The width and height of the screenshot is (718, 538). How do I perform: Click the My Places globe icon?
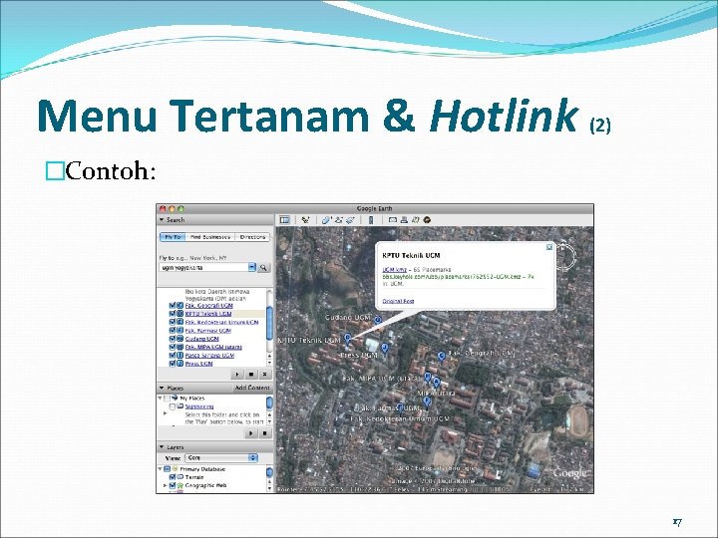pyautogui.click(x=175, y=398)
